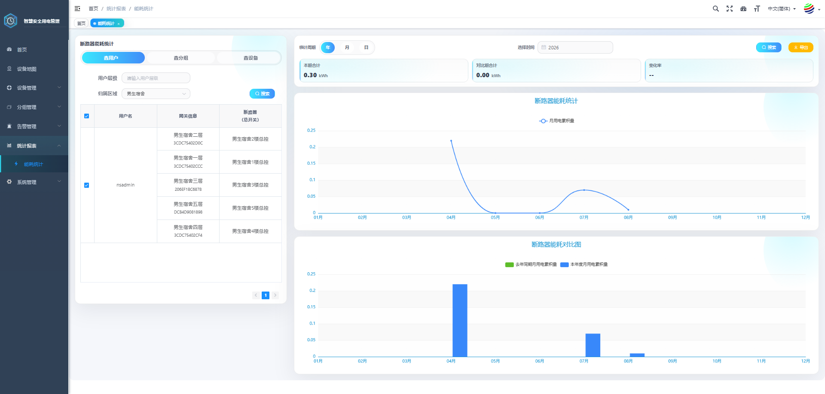Open the font size adjustment icon
Viewport: 825px width, 394px height.
(757, 9)
